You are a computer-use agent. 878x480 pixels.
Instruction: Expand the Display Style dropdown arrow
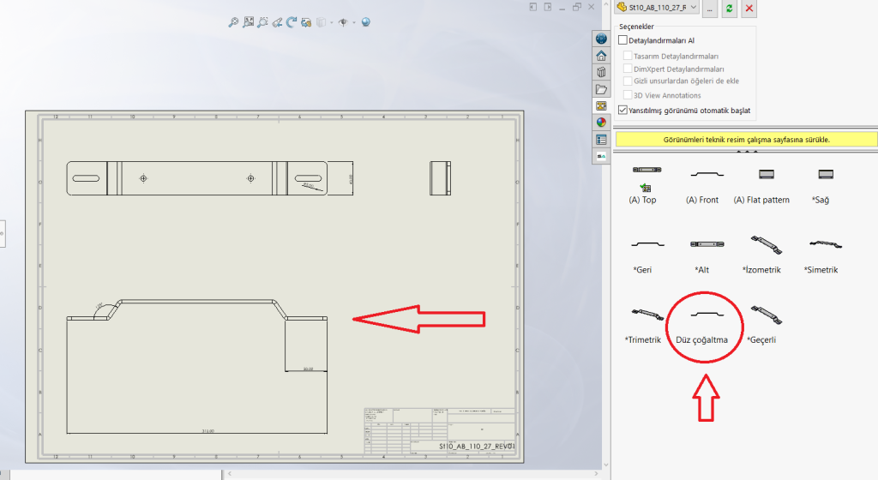click(330, 22)
